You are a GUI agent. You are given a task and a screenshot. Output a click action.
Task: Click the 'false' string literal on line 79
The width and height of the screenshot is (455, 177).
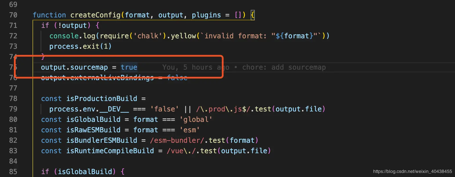pos(165,109)
